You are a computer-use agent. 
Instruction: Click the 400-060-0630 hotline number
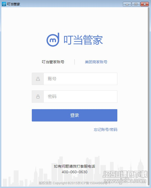tap(75, 172)
